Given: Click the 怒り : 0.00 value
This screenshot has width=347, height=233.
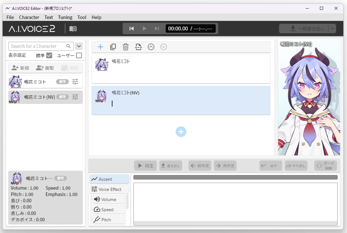Looking at the screenshot, I should coord(21,207).
